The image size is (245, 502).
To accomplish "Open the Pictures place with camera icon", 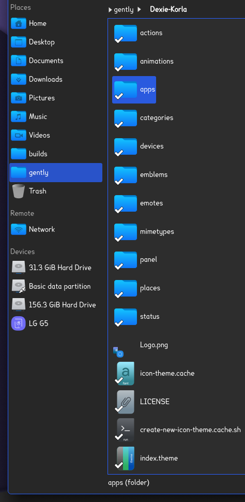I will 56,98.
